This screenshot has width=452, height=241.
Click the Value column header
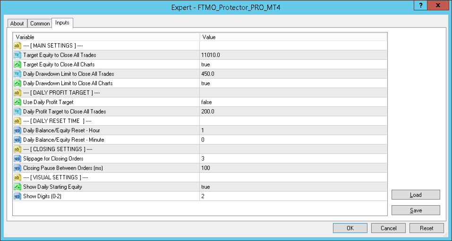tap(293, 37)
